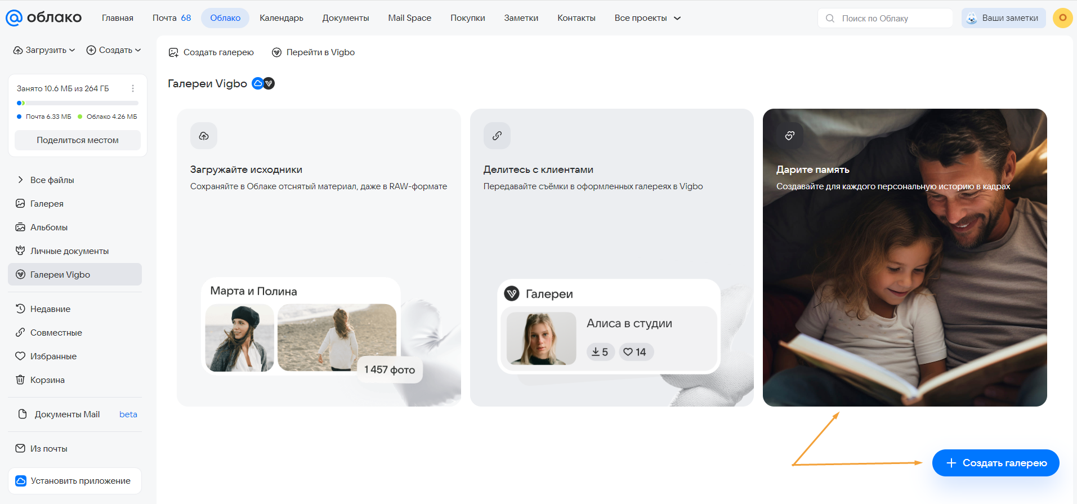Open the Загрузить dropdown
Screen dimensions: 1077x504
point(44,50)
